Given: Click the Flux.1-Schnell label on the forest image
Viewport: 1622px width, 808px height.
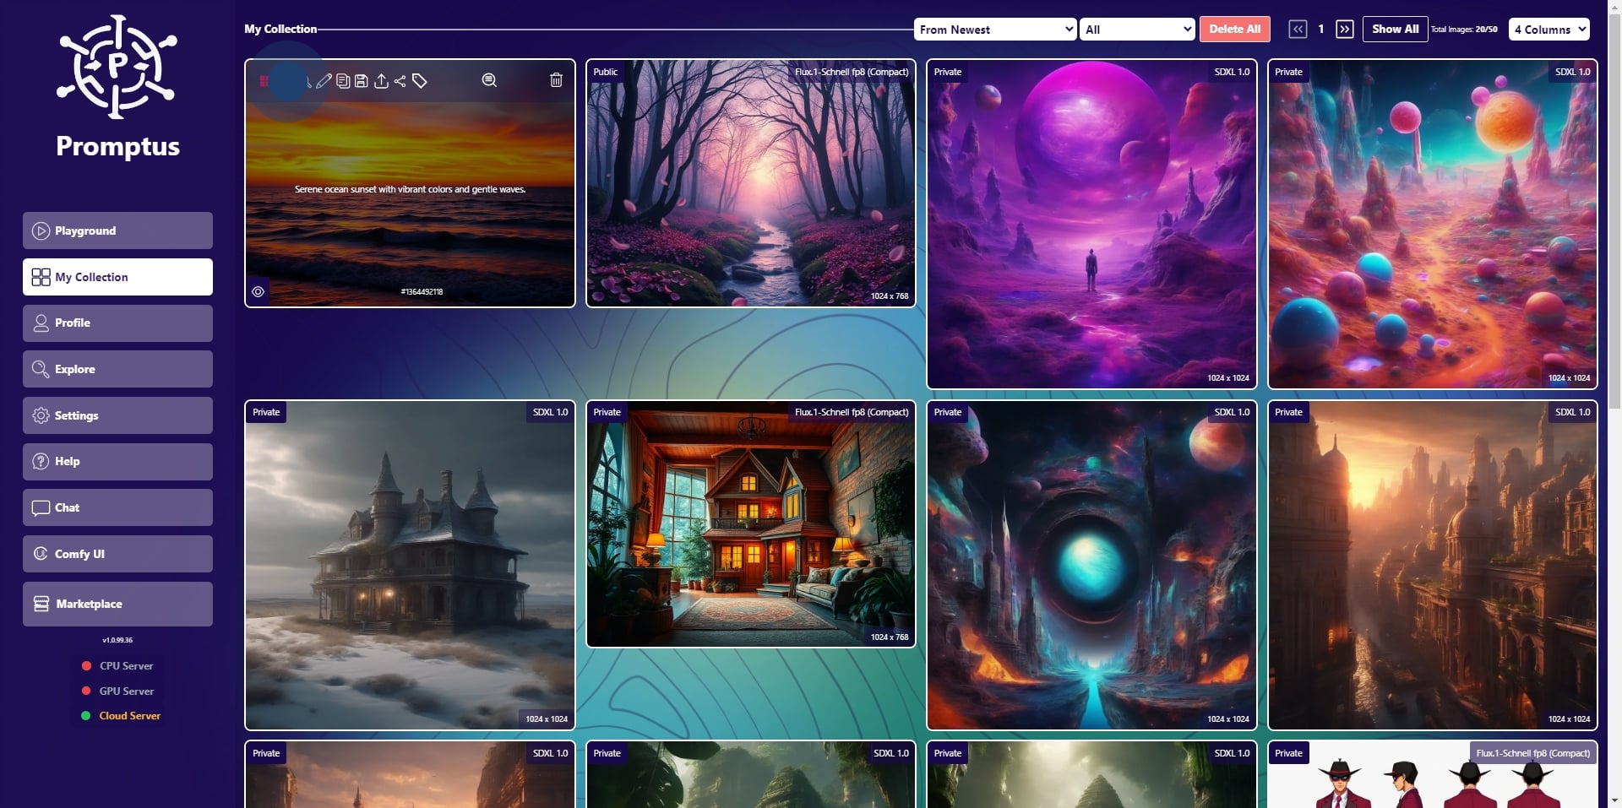Looking at the screenshot, I should point(852,72).
